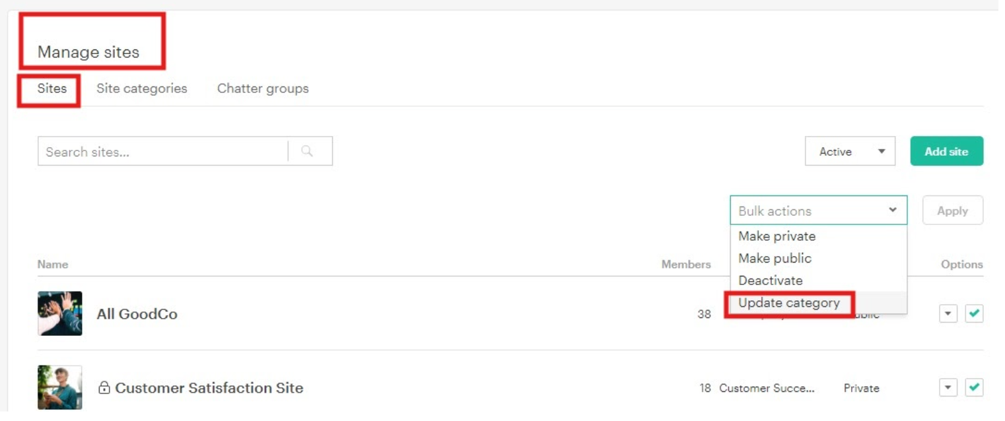Image resolution: width=1005 pixels, height=421 pixels.
Task: Switch to the Site categories tab
Action: pos(142,88)
